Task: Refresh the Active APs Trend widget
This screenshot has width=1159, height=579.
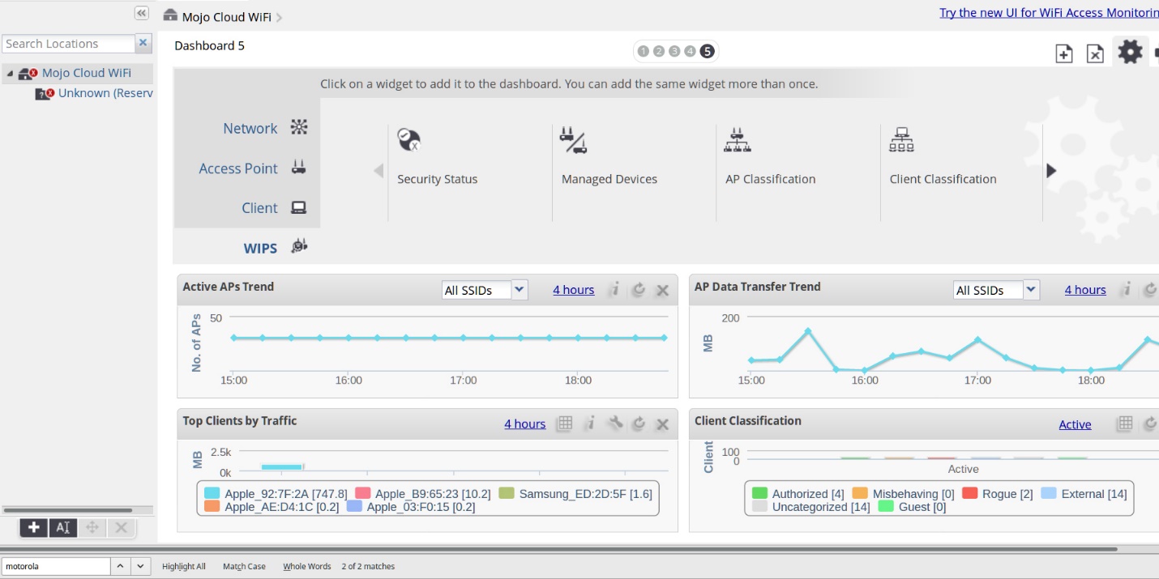Action: click(639, 289)
